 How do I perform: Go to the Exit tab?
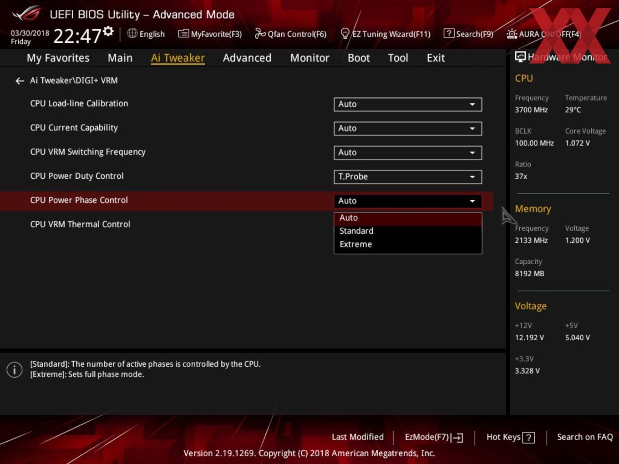(x=436, y=58)
